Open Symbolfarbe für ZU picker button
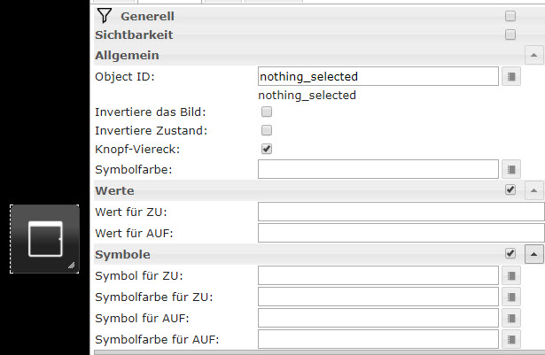This screenshot has width=545, height=355. 511,297
